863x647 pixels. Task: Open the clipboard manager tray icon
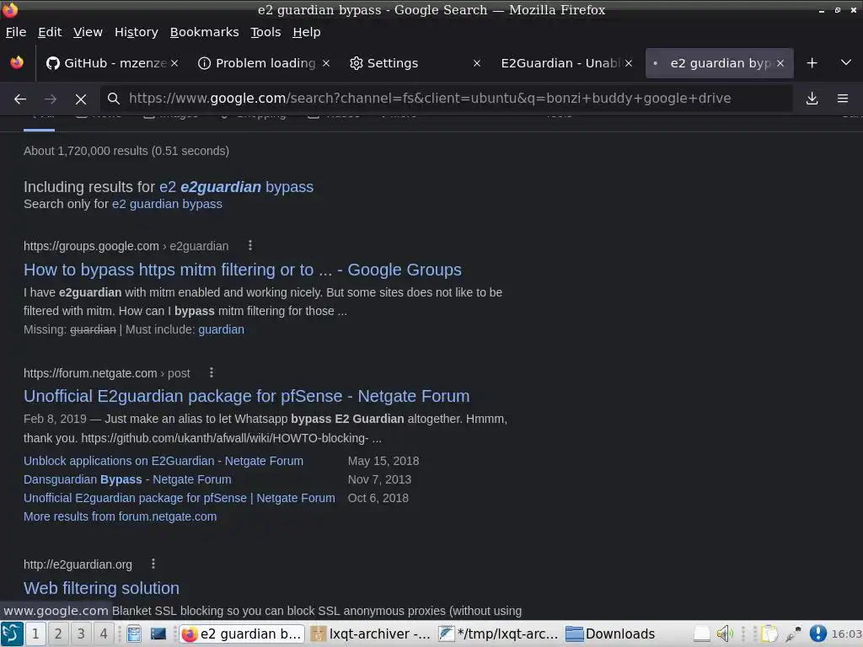(769, 634)
